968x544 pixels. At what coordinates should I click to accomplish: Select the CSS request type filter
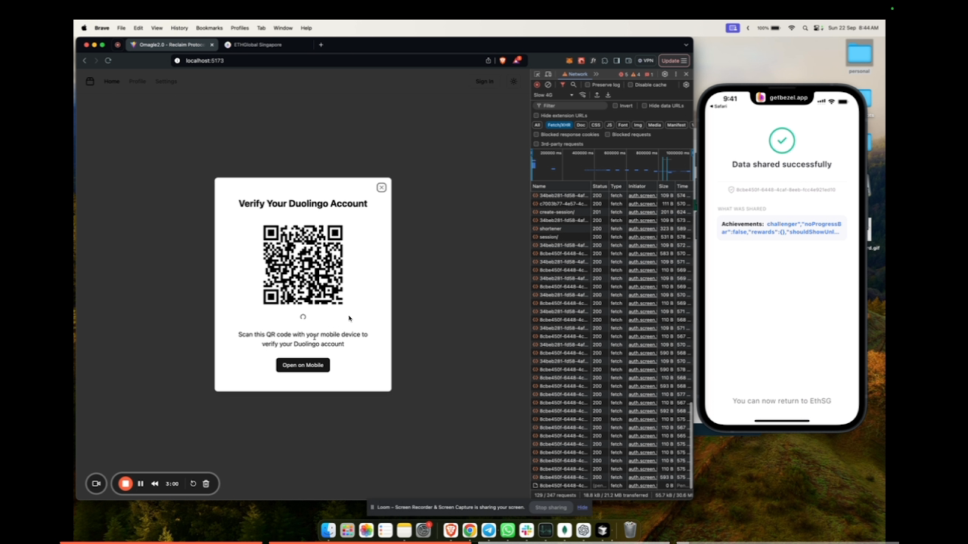point(596,125)
